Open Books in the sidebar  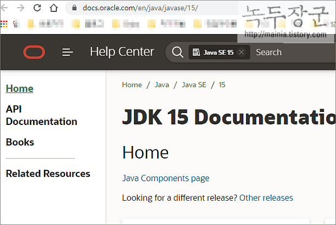tap(20, 142)
